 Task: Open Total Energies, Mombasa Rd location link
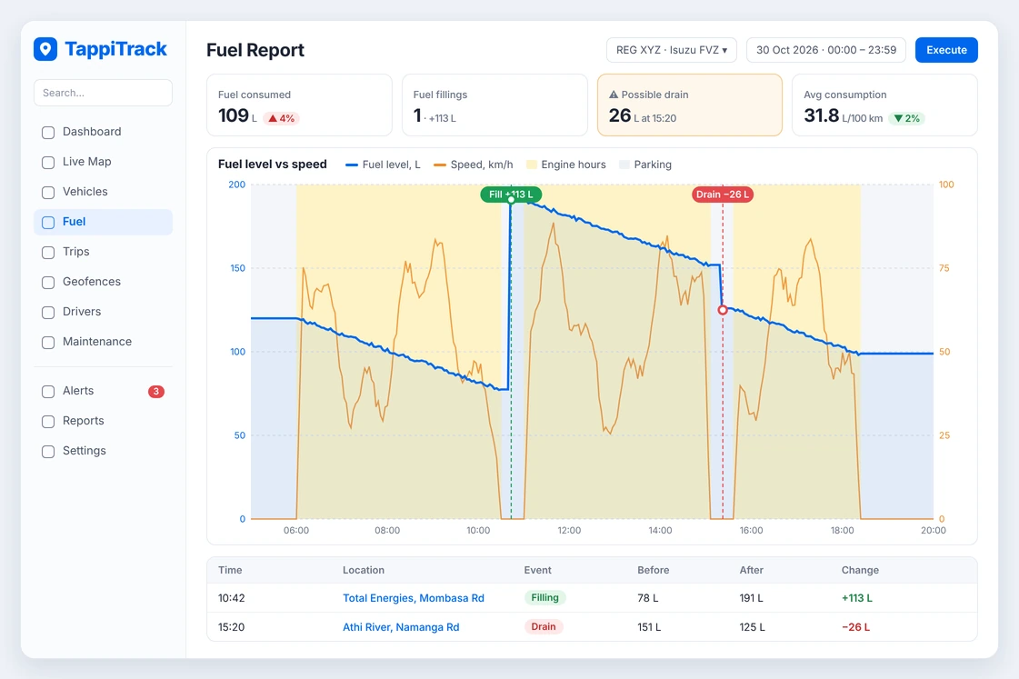click(x=414, y=598)
